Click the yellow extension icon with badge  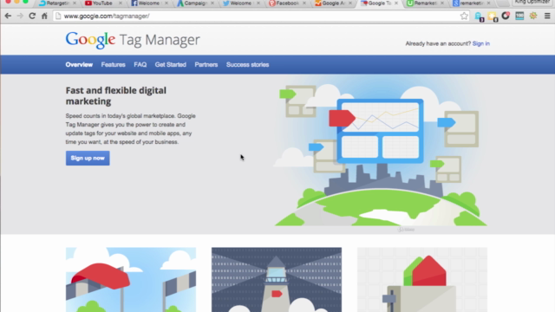[x=493, y=16]
